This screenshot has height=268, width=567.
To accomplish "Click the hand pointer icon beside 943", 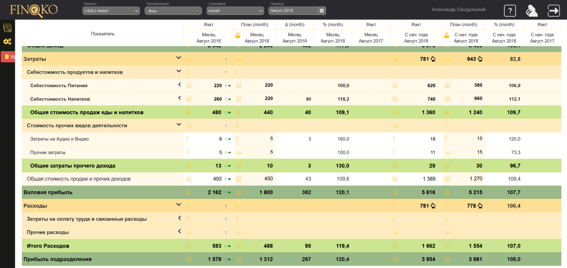I will click(x=480, y=59).
